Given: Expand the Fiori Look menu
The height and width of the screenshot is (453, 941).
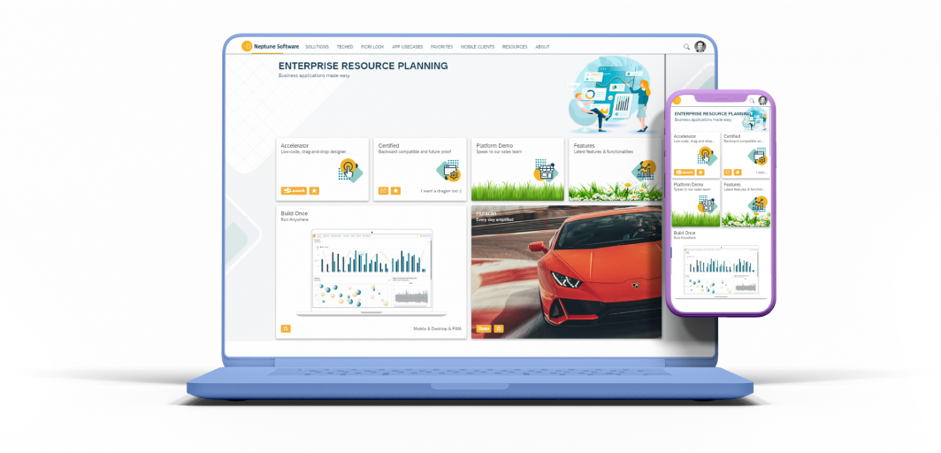Looking at the screenshot, I should [x=372, y=47].
